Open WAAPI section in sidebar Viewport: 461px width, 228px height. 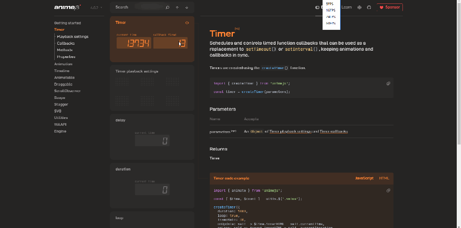[x=60, y=124]
